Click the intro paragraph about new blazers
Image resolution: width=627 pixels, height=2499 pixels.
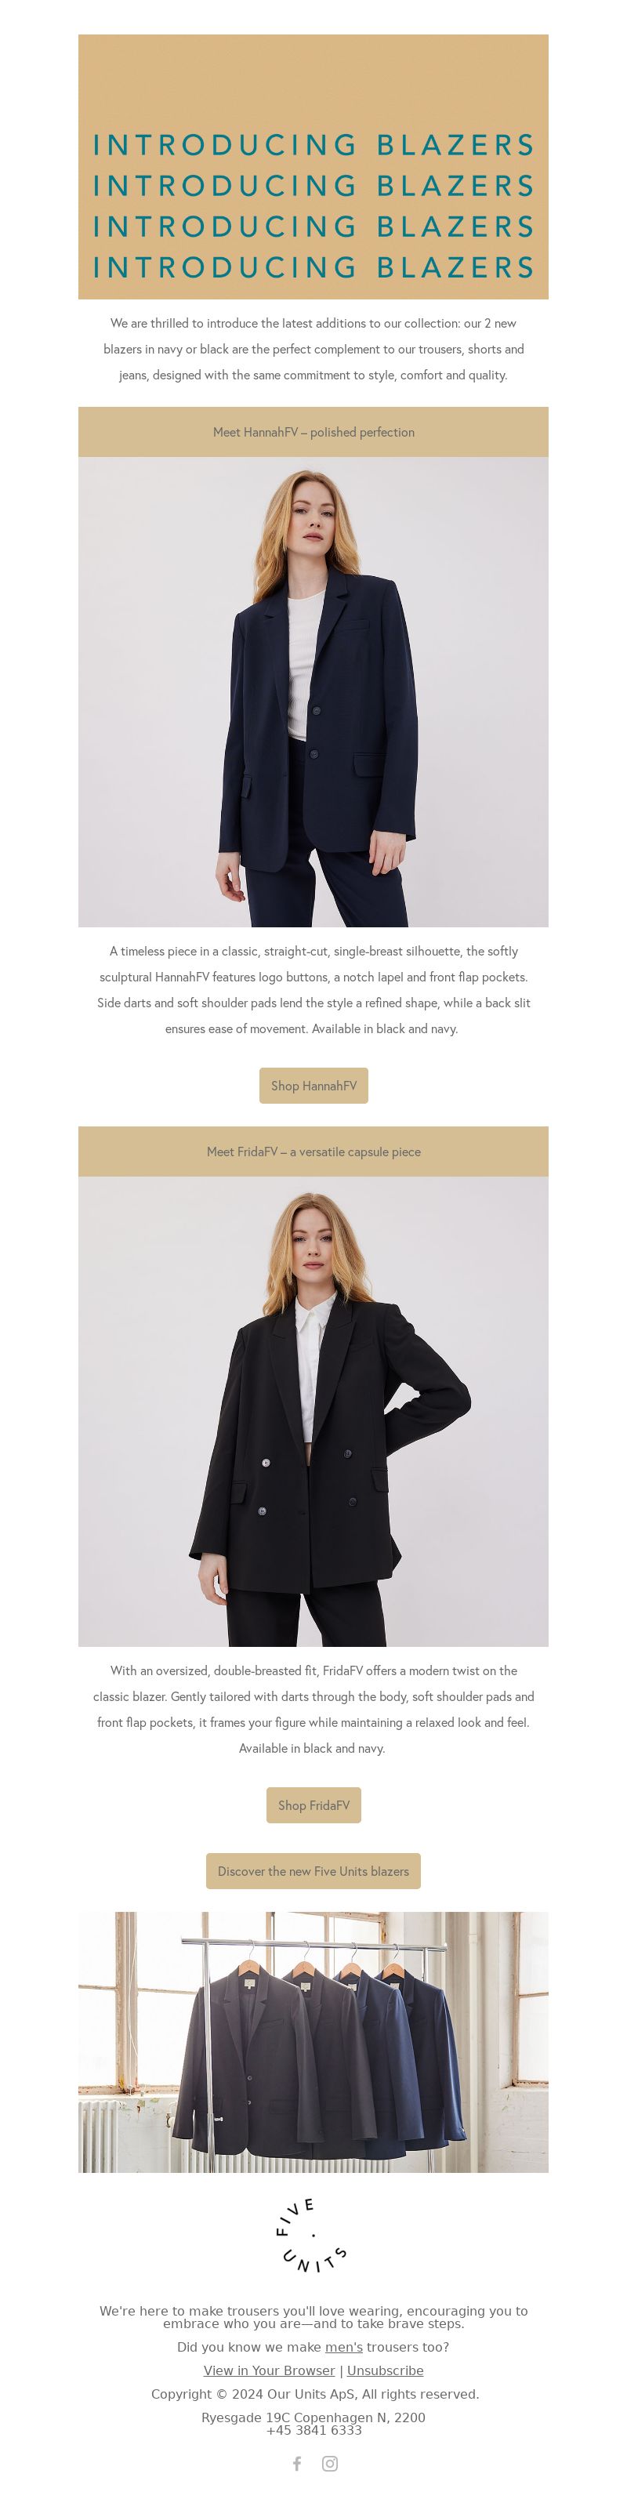click(x=313, y=350)
